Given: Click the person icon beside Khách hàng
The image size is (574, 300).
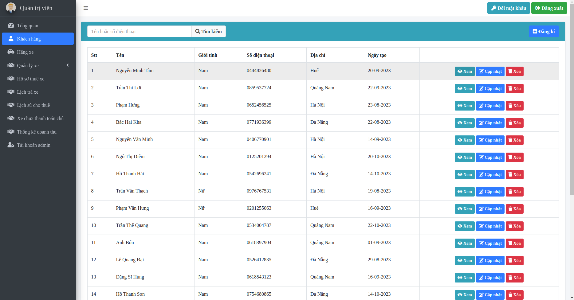Looking at the screenshot, I should coord(11,39).
